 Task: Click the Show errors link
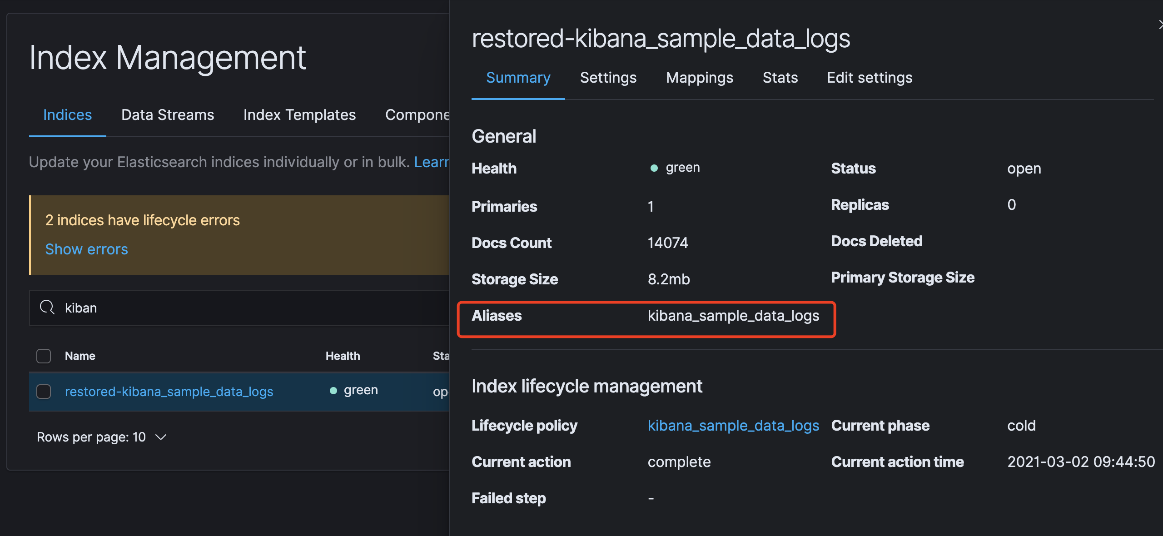[86, 249]
